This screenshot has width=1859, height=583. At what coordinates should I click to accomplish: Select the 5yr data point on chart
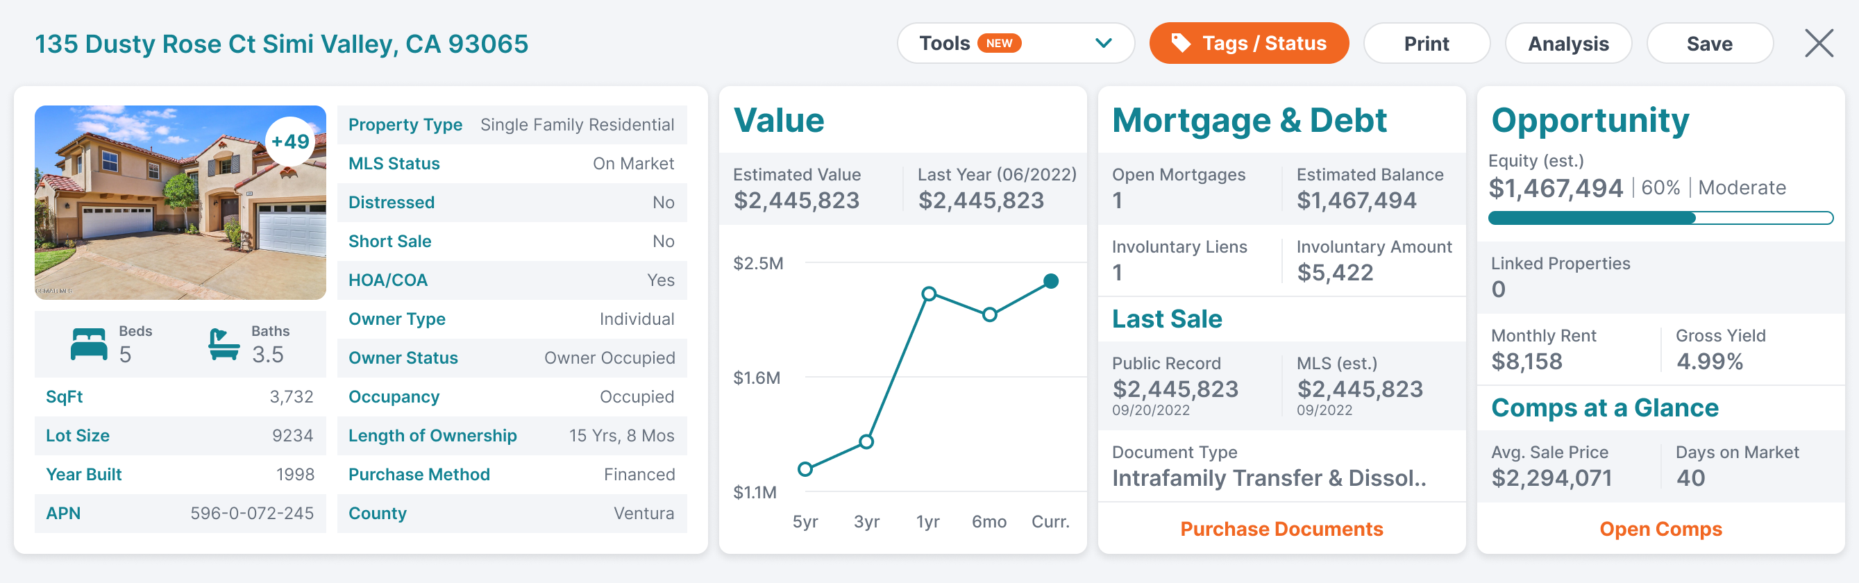coord(805,469)
